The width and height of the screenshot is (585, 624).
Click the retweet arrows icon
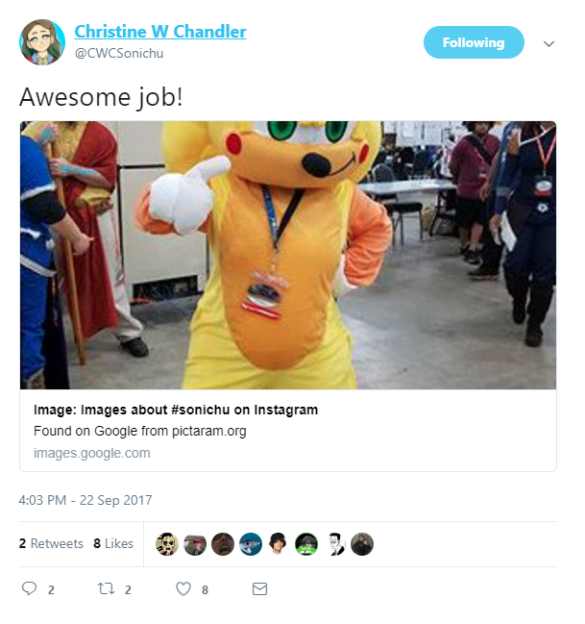[106, 588]
